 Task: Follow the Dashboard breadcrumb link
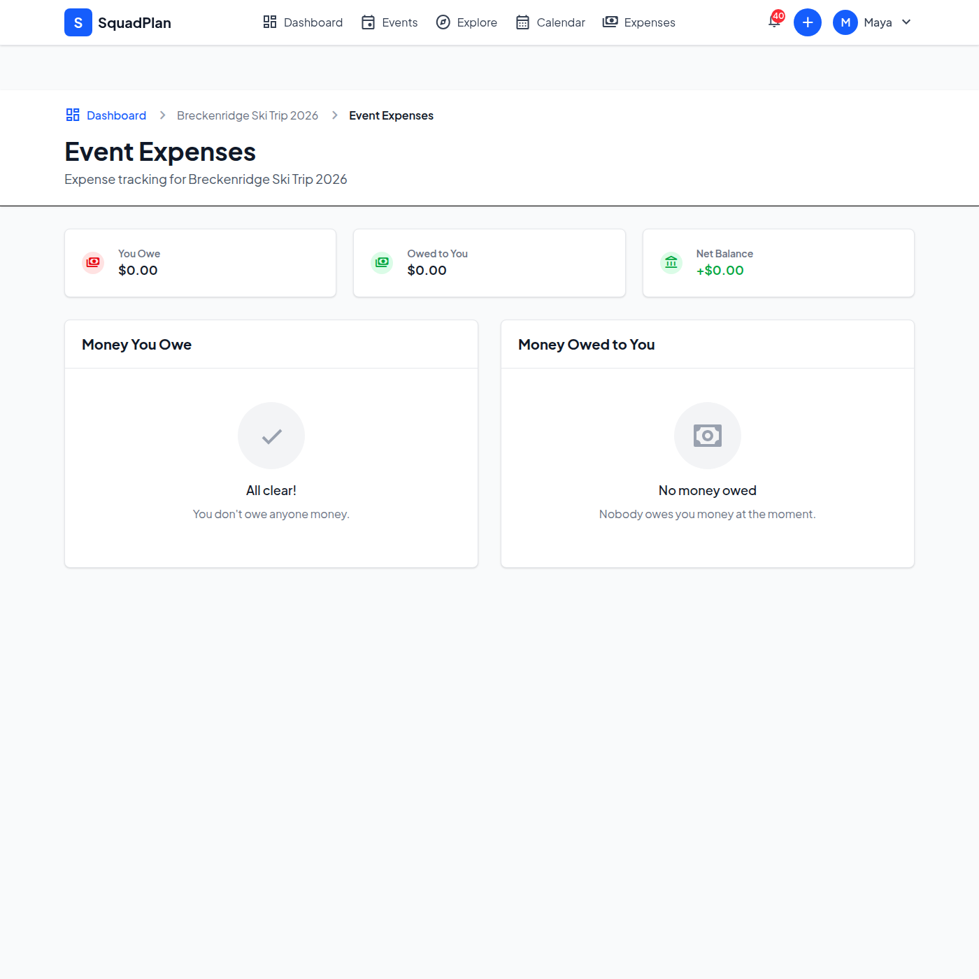coord(116,115)
